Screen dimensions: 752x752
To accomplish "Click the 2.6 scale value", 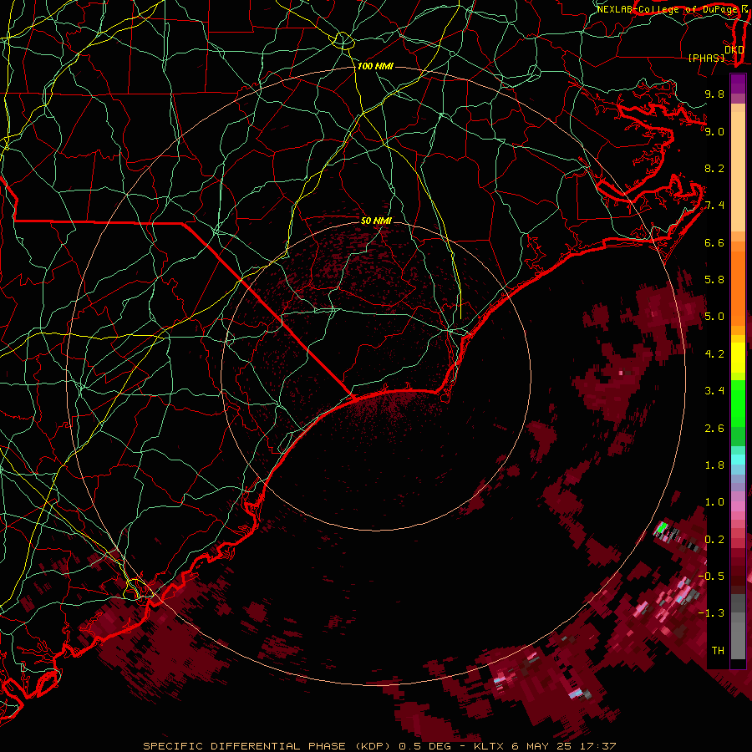I will tap(714, 429).
